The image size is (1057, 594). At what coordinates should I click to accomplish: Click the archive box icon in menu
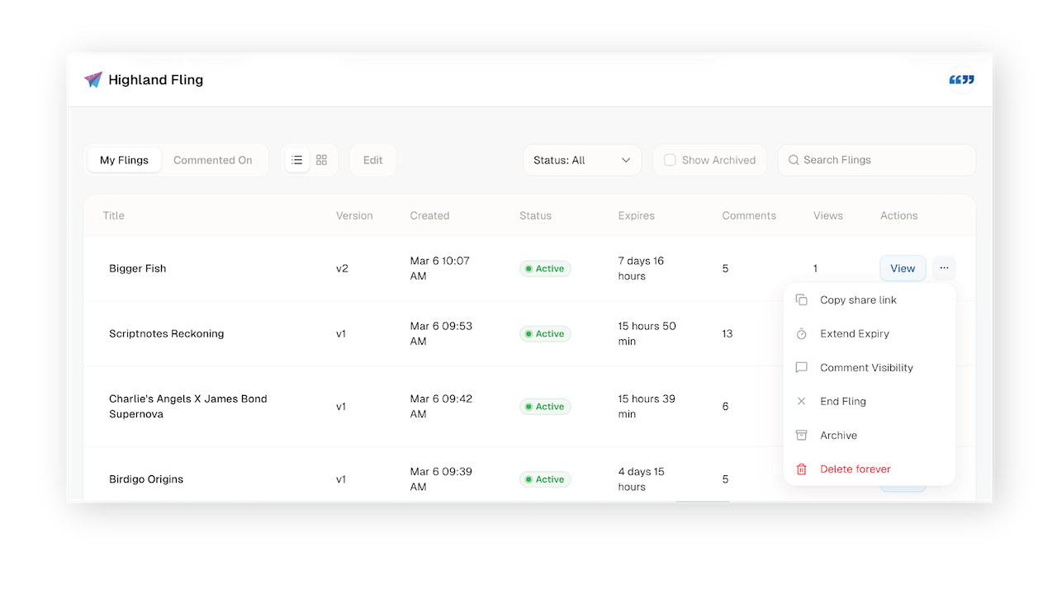coord(801,436)
